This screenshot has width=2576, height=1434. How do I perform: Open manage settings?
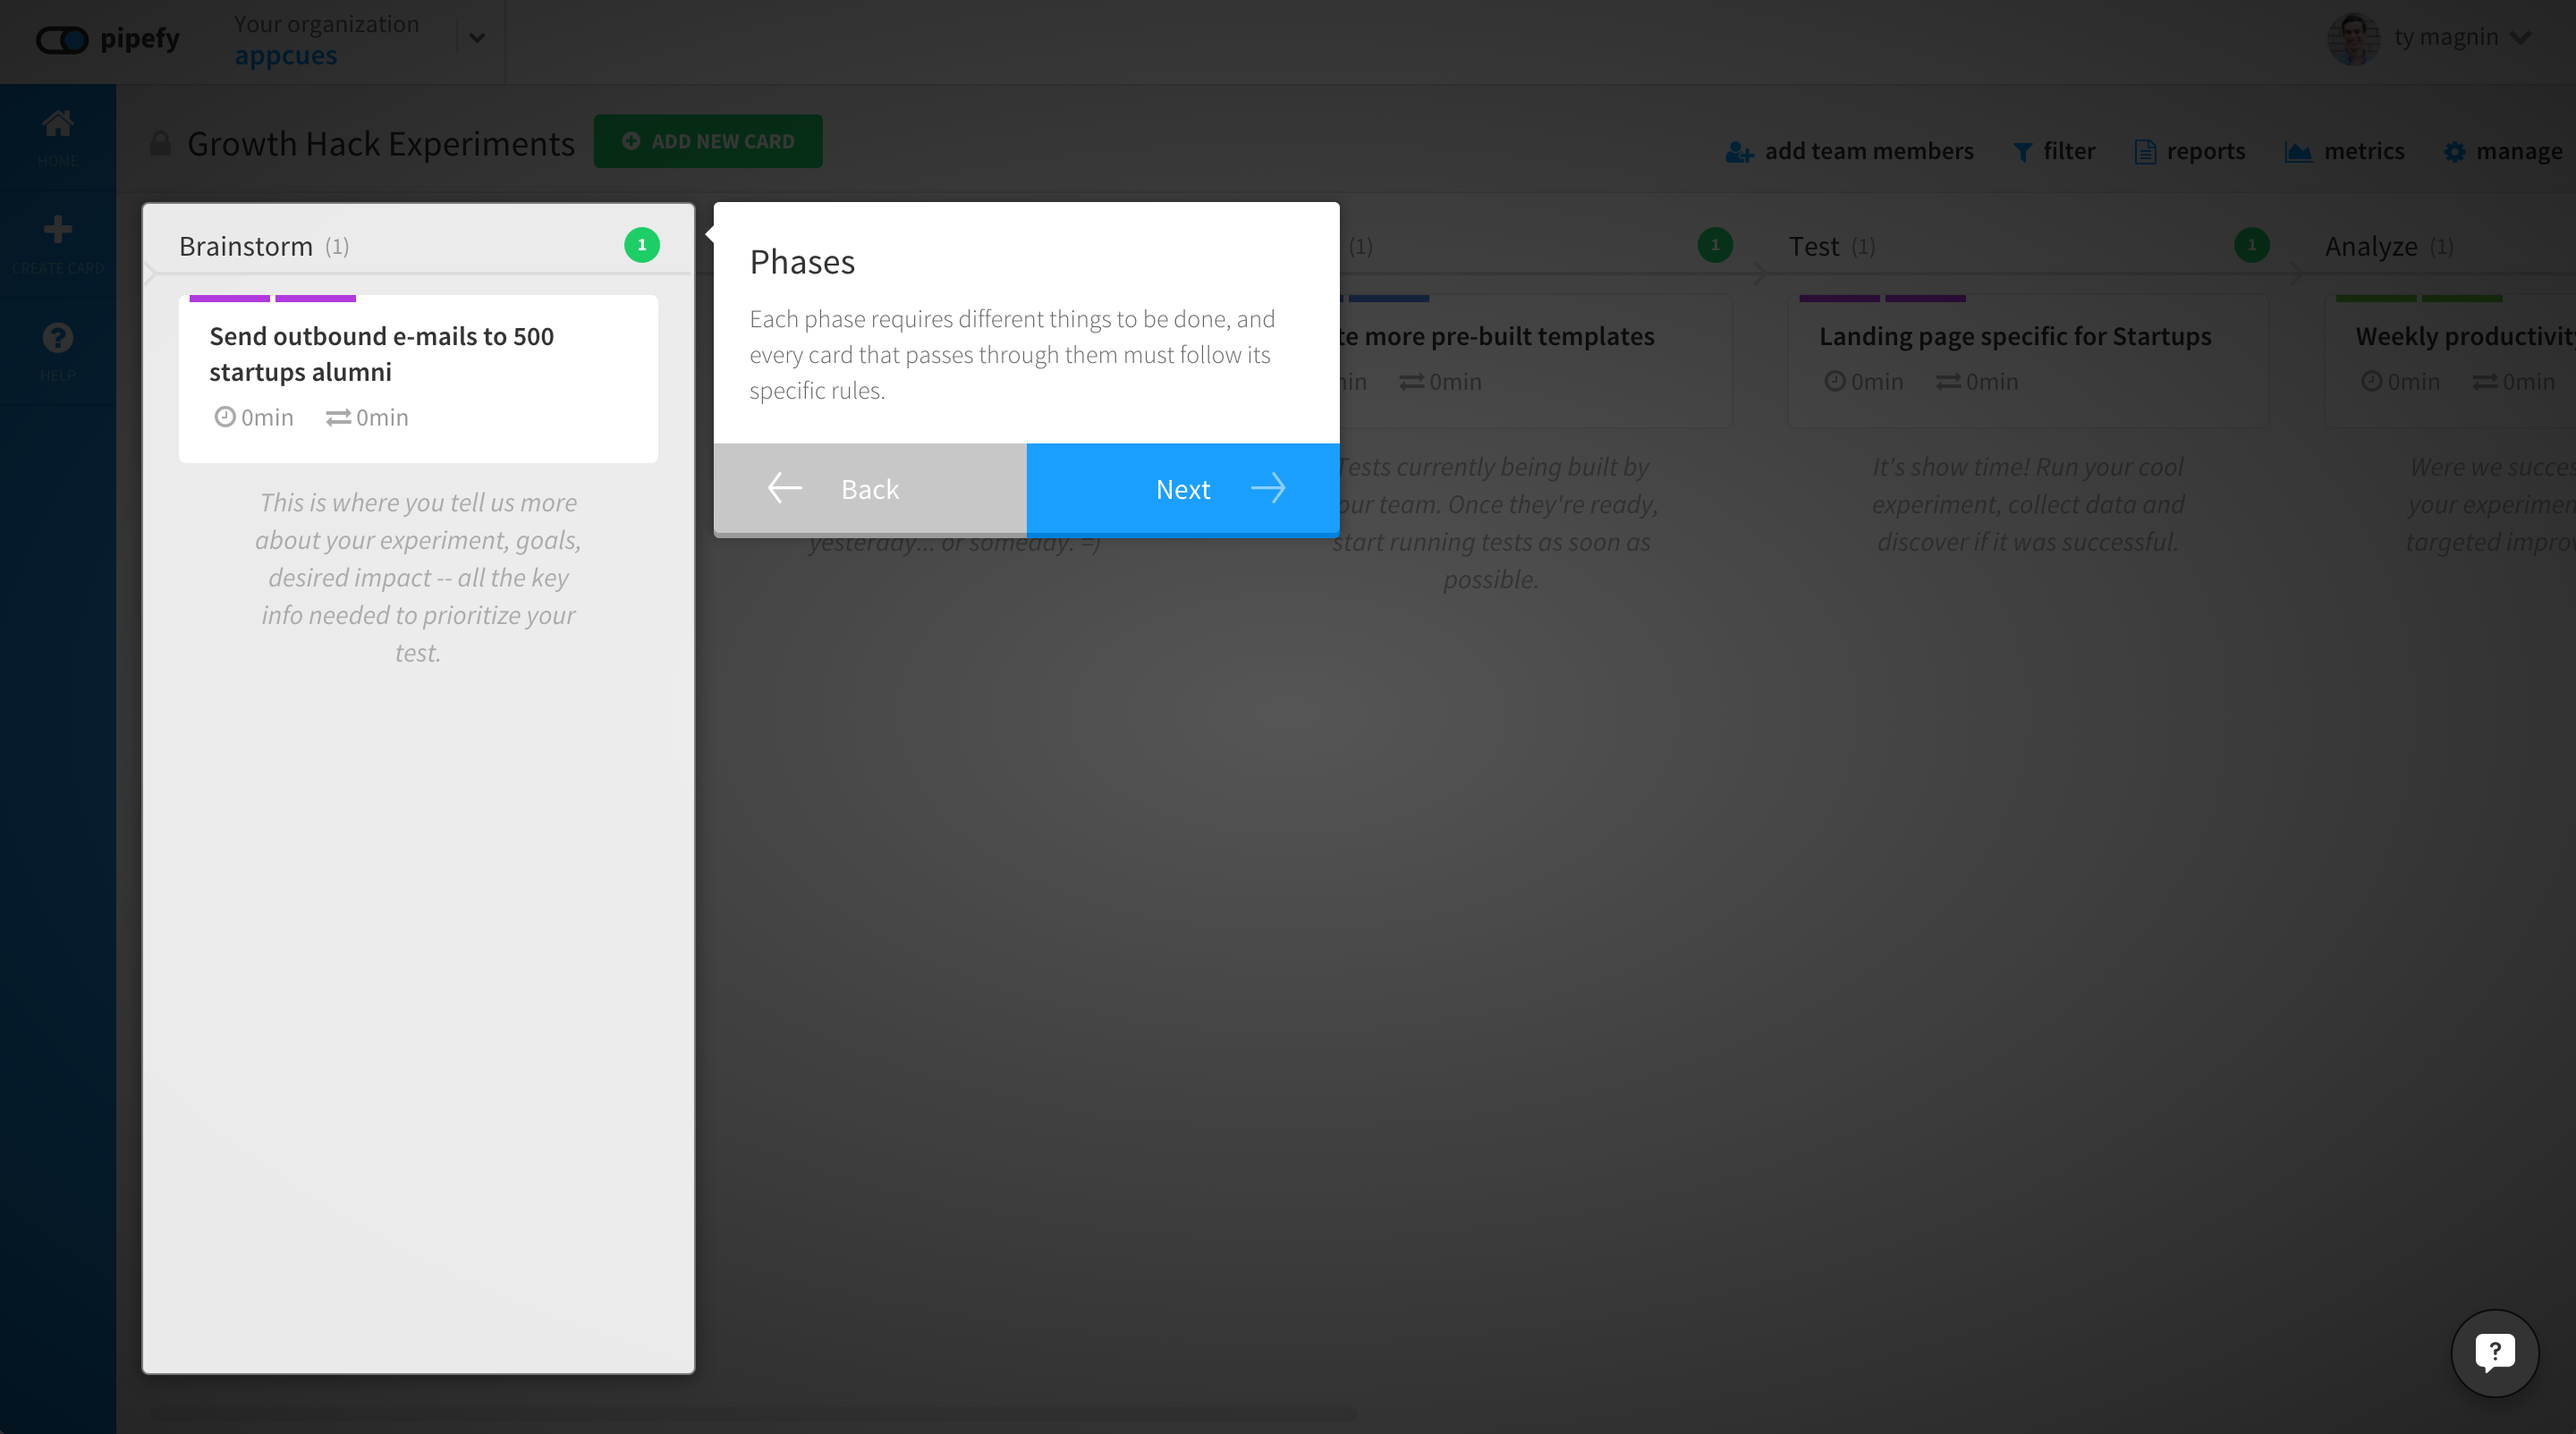click(x=2503, y=151)
